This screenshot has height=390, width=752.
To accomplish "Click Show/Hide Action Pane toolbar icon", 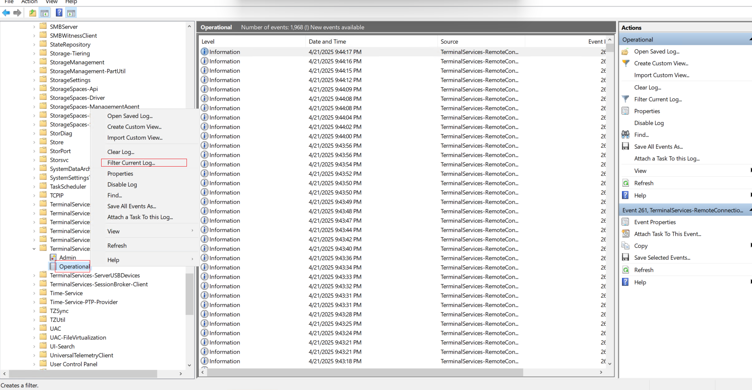I will (x=71, y=13).
